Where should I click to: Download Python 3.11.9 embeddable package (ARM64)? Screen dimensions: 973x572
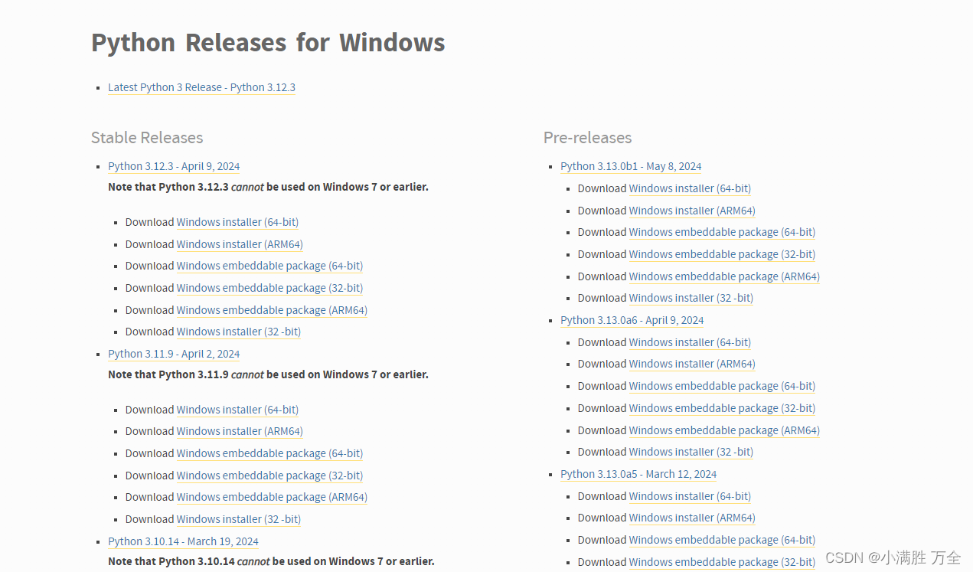272,497
